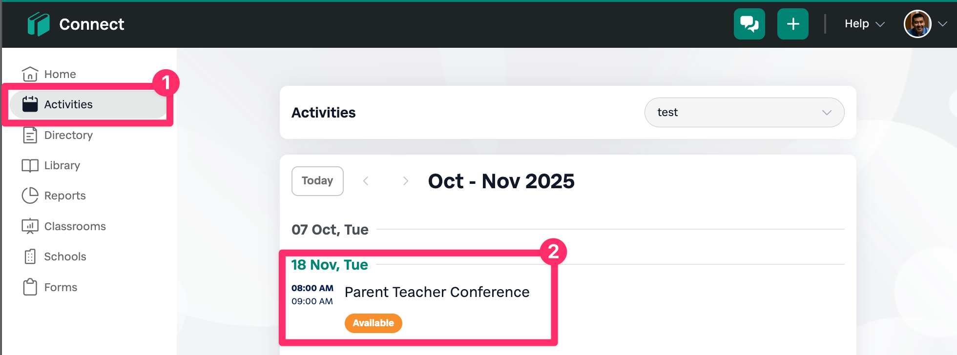This screenshot has height=355, width=957.
Task: Click the Forms clipboard icon
Action: tap(30, 287)
